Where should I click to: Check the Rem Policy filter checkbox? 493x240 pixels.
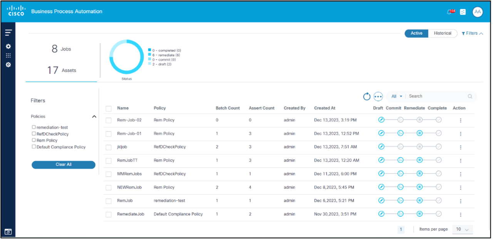34,140
